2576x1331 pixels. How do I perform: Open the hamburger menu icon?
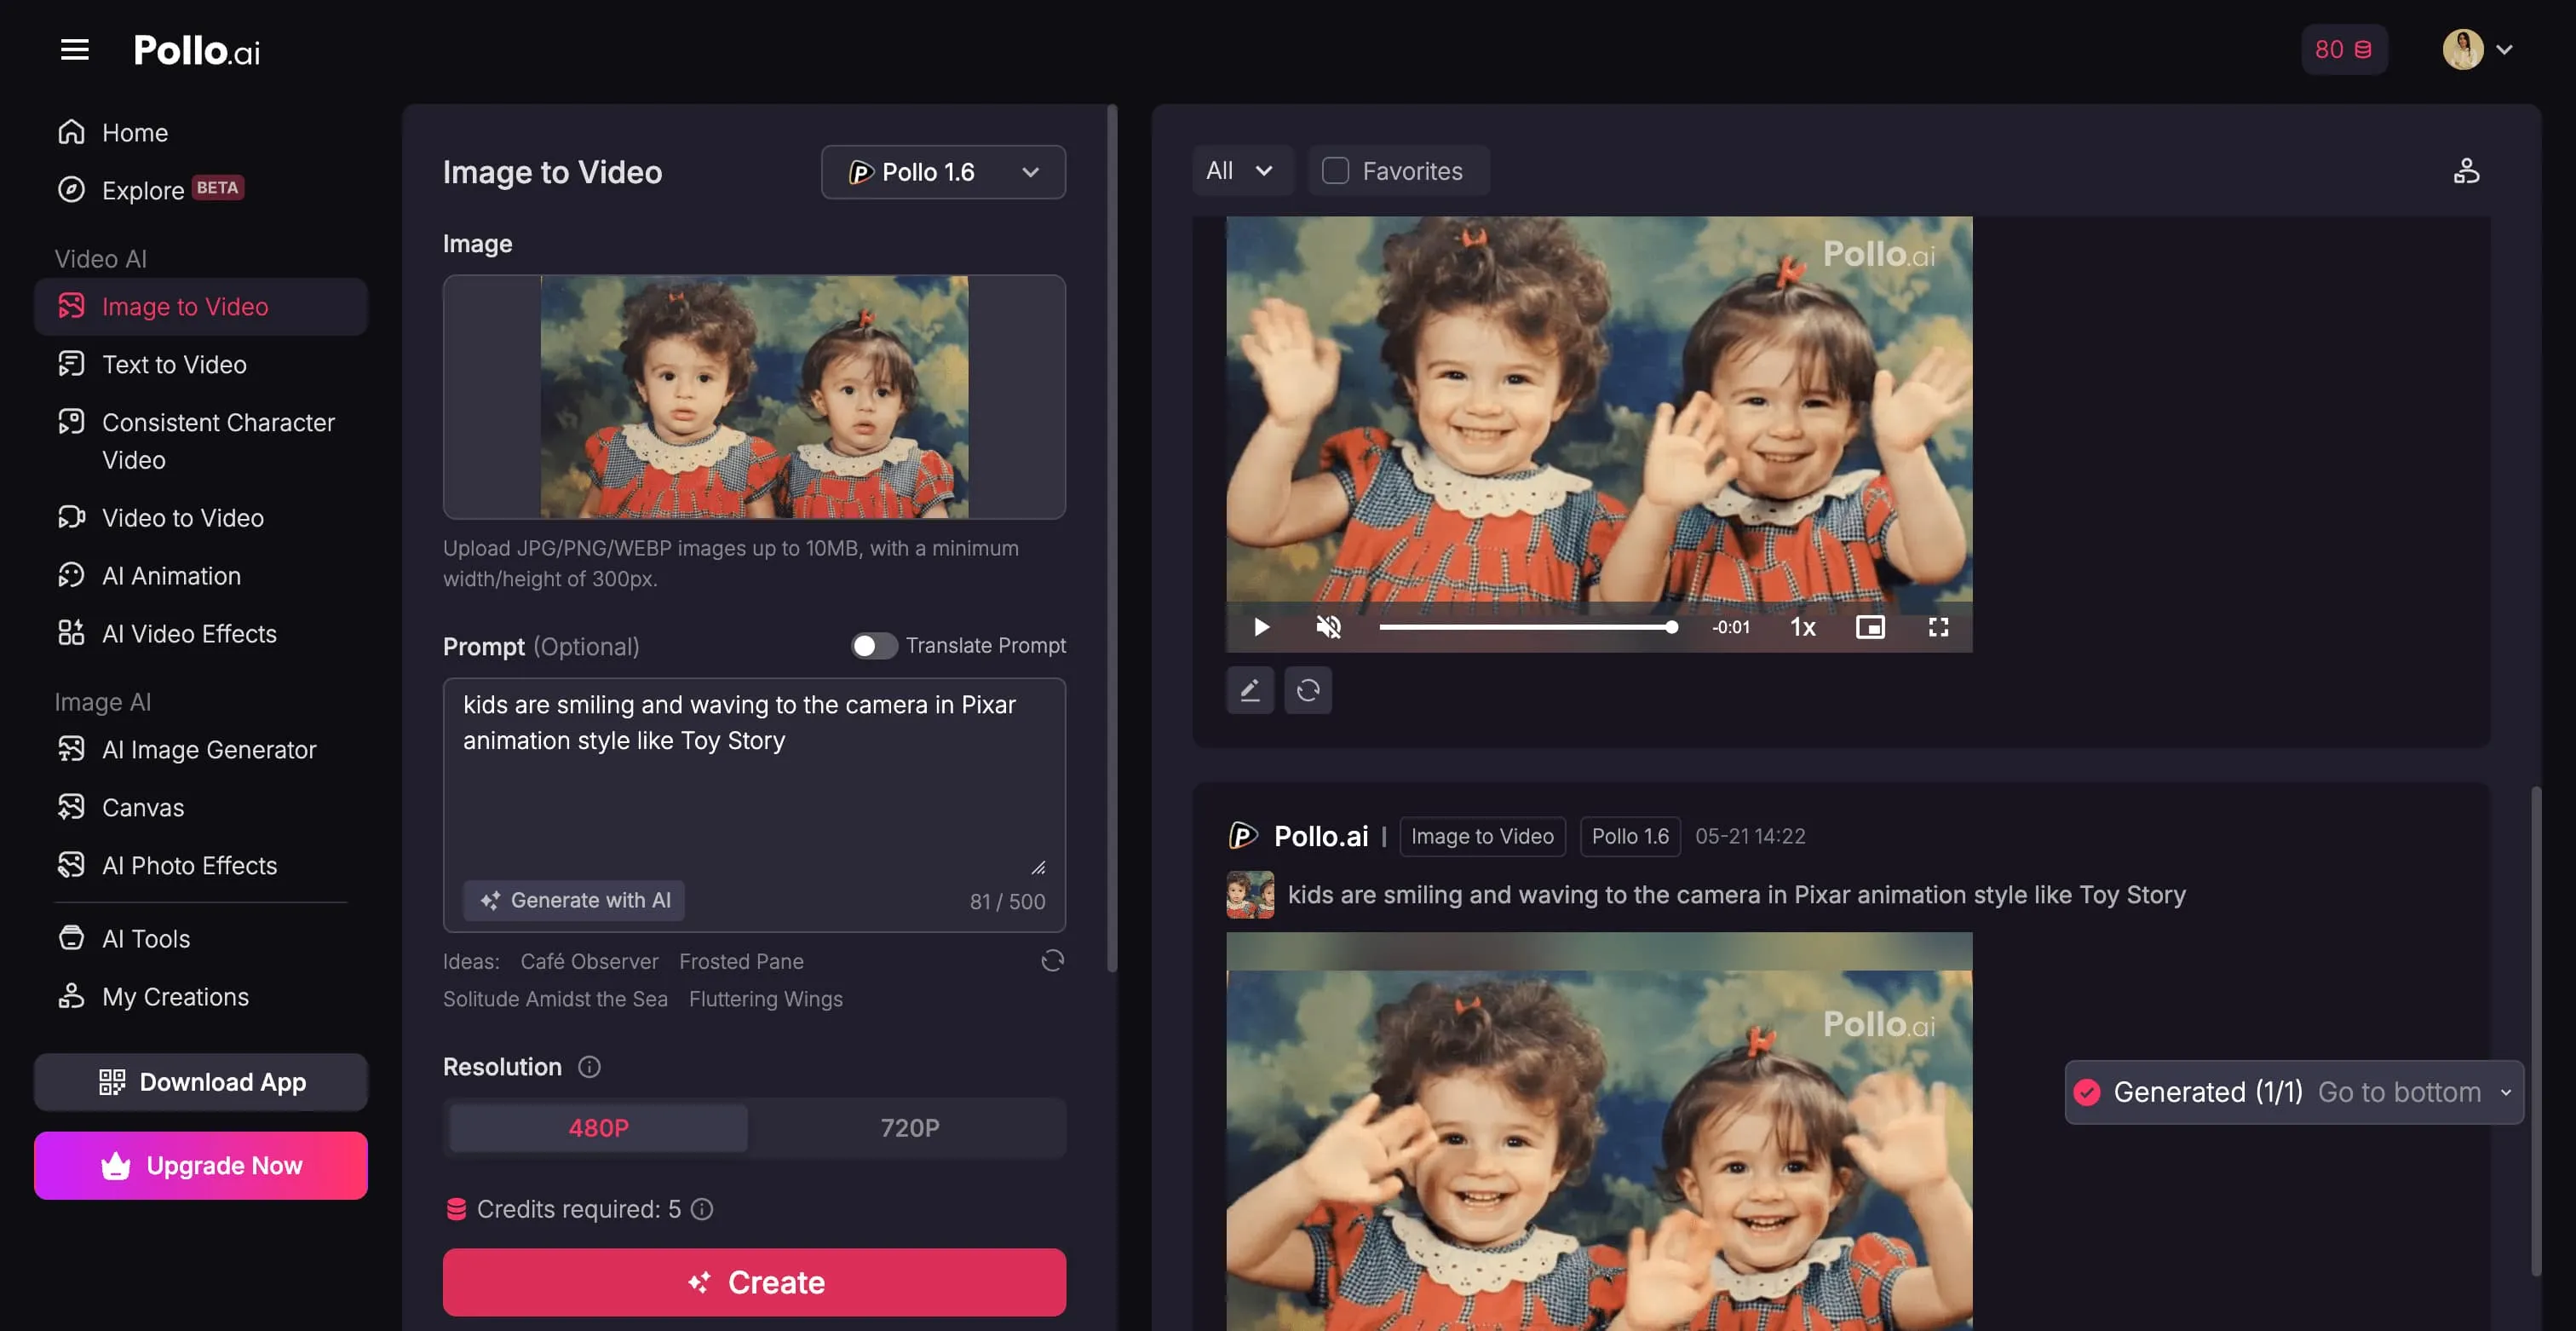tap(75, 49)
